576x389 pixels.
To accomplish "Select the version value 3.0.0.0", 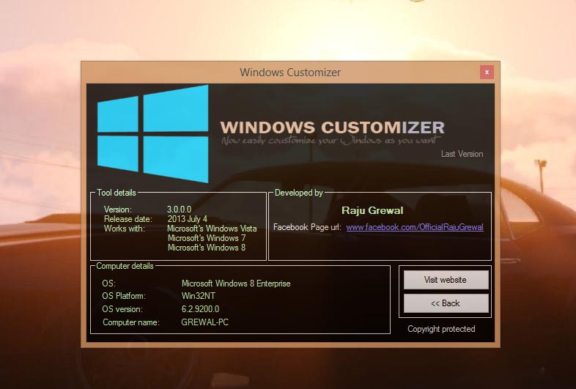I will [x=180, y=210].
